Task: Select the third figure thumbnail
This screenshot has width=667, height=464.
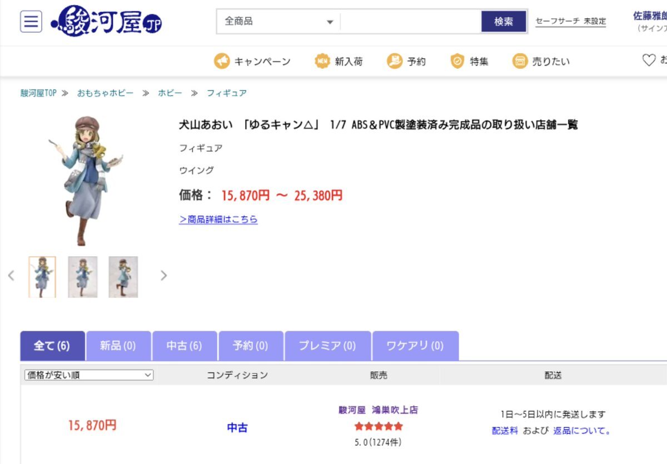Action: point(123,277)
